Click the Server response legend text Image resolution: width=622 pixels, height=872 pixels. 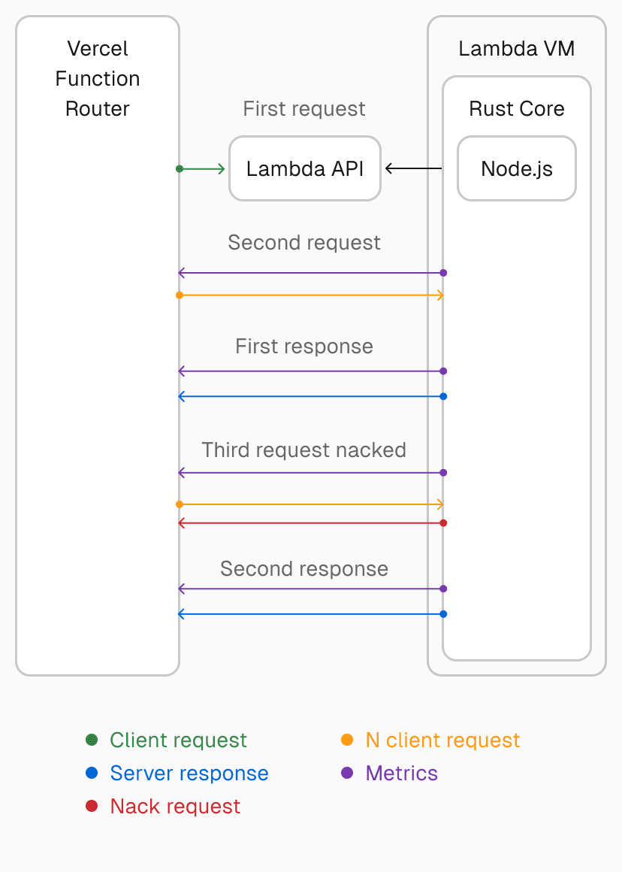point(189,774)
